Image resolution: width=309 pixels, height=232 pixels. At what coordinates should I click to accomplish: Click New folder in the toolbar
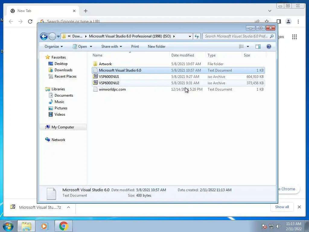pyautogui.click(x=157, y=47)
